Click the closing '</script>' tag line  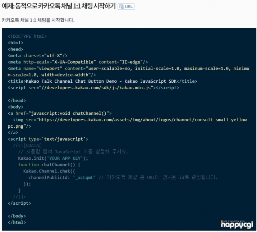coord(19,203)
